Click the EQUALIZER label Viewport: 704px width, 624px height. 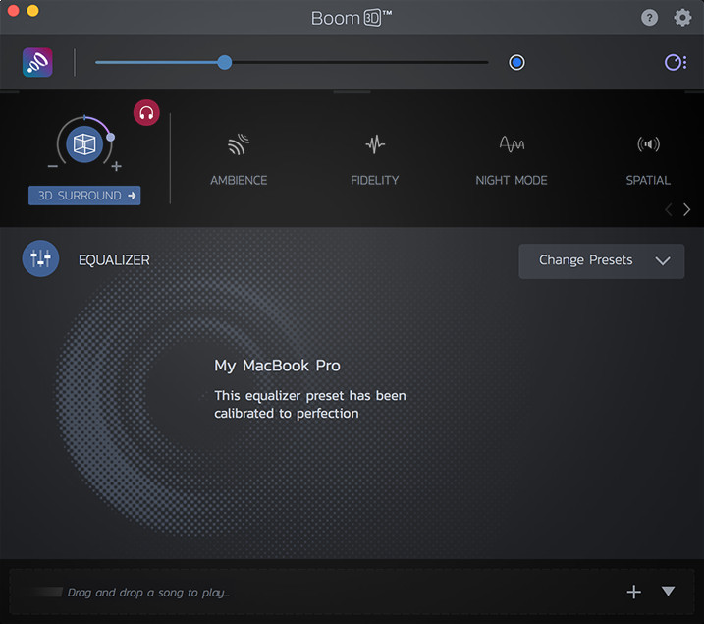point(114,260)
